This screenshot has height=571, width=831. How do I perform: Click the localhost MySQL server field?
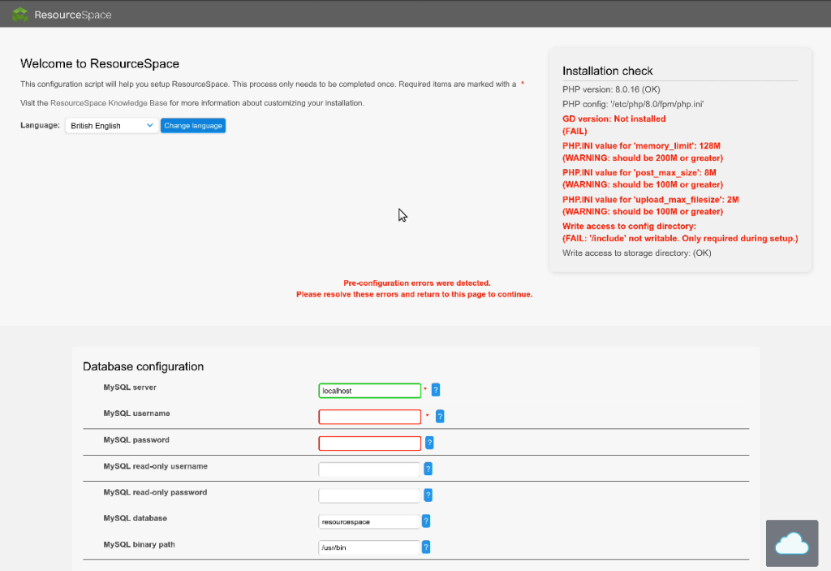pos(369,390)
